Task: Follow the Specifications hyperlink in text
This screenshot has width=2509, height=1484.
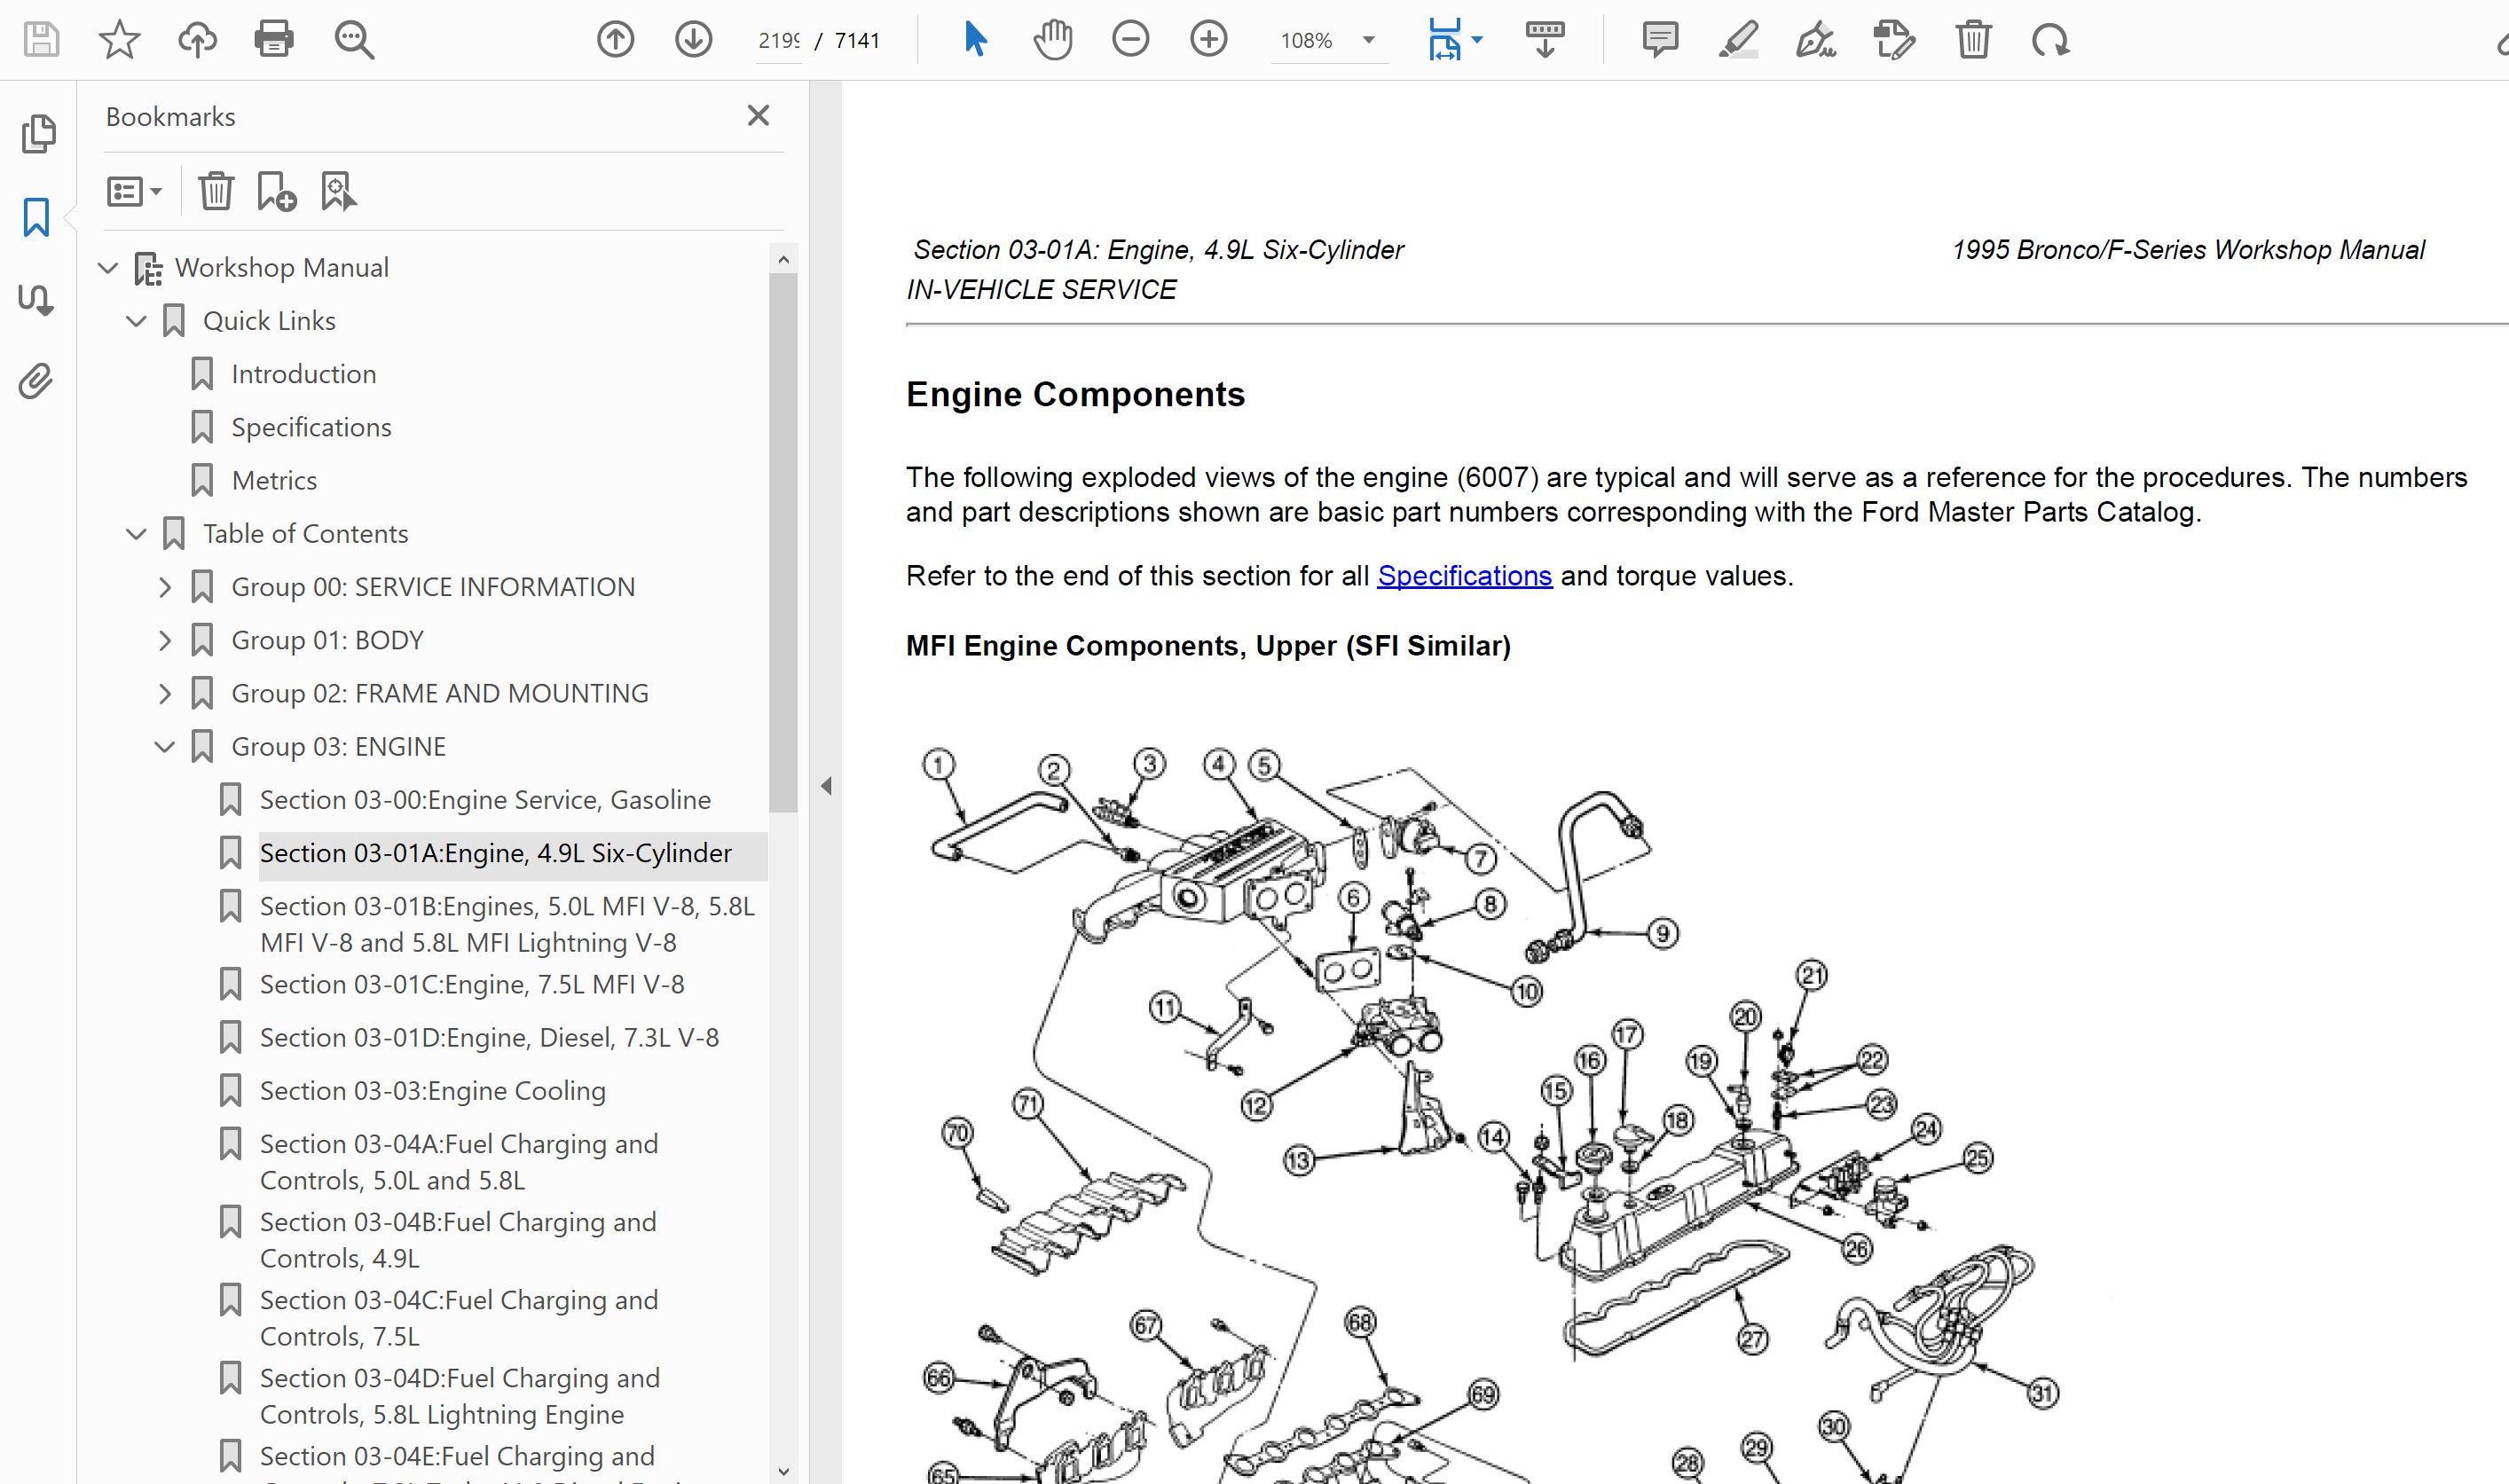Action: (x=1464, y=576)
